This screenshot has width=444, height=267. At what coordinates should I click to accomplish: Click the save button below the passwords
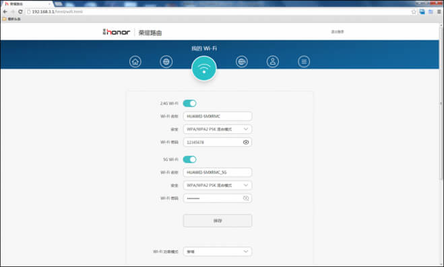click(218, 221)
